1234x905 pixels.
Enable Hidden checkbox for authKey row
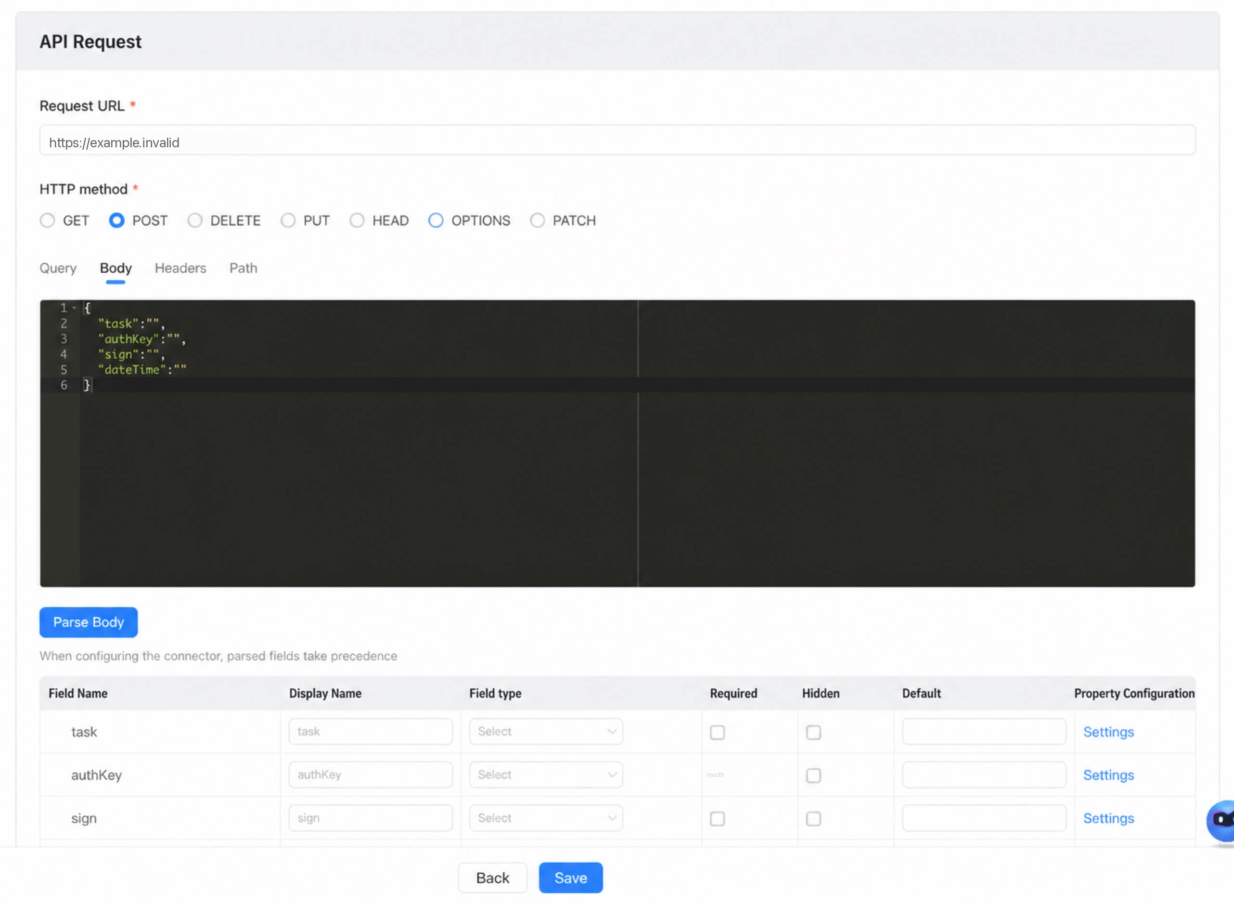(813, 775)
